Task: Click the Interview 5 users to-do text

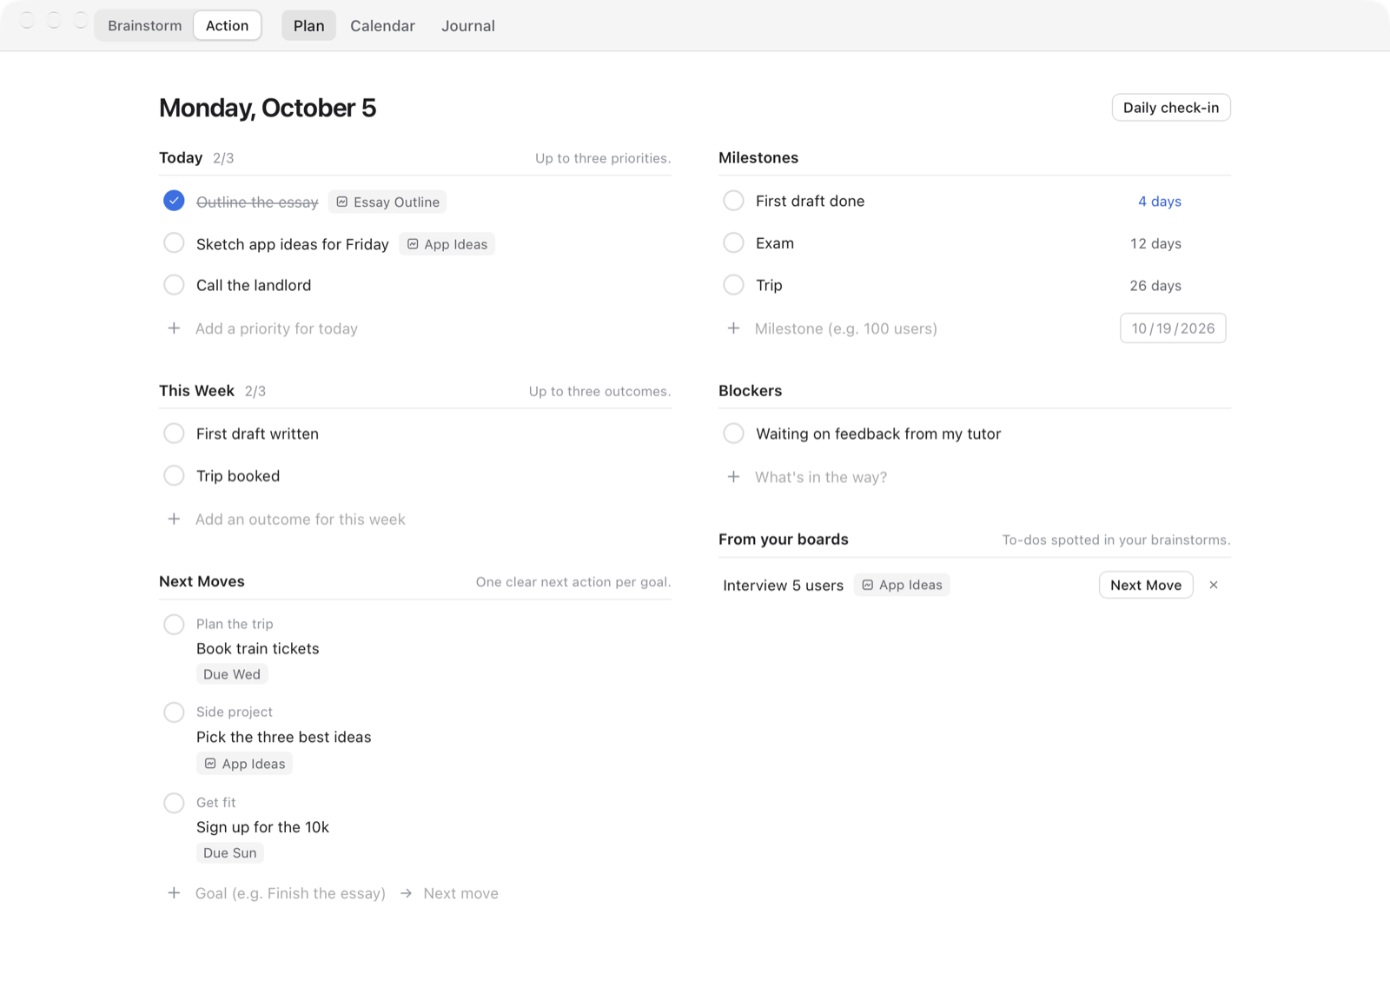Action: 783,585
